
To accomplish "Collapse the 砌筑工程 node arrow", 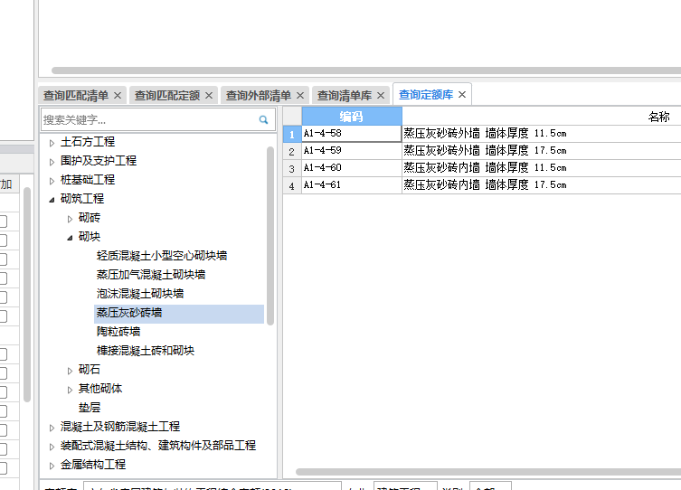I will click(x=52, y=200).
